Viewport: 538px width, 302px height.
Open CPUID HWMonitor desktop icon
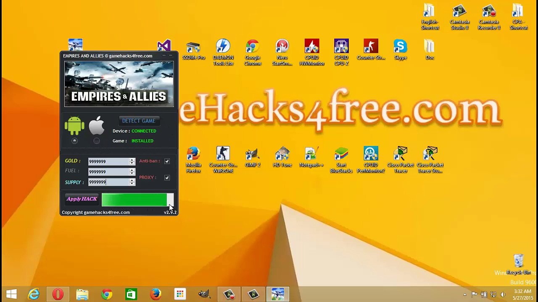pyautogui.click(x=312, y=52)
